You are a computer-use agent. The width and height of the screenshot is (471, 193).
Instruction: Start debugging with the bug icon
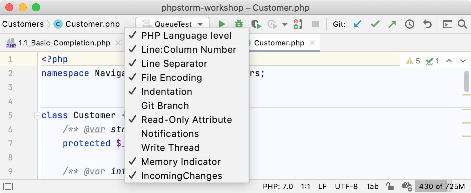tap(239, 24)
